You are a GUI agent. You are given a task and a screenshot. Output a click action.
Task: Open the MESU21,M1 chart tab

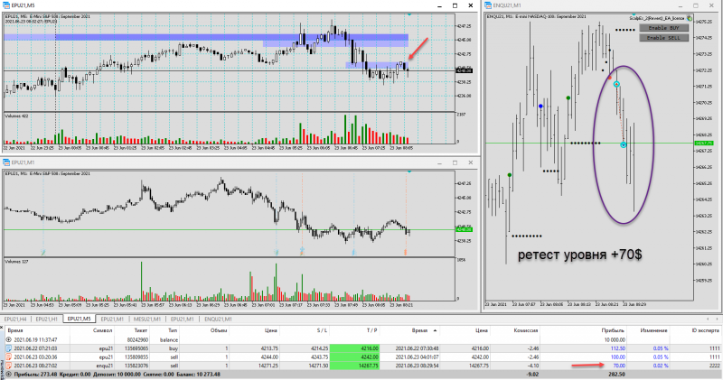[x=147, y=319]
